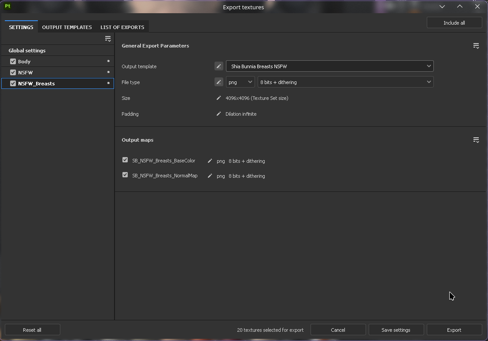Viewport: 488px width, 341px height.
Task: Switch to the OUTPUT TEMPLATES tab
Action: pyautogui.click(x=67, y=27)
